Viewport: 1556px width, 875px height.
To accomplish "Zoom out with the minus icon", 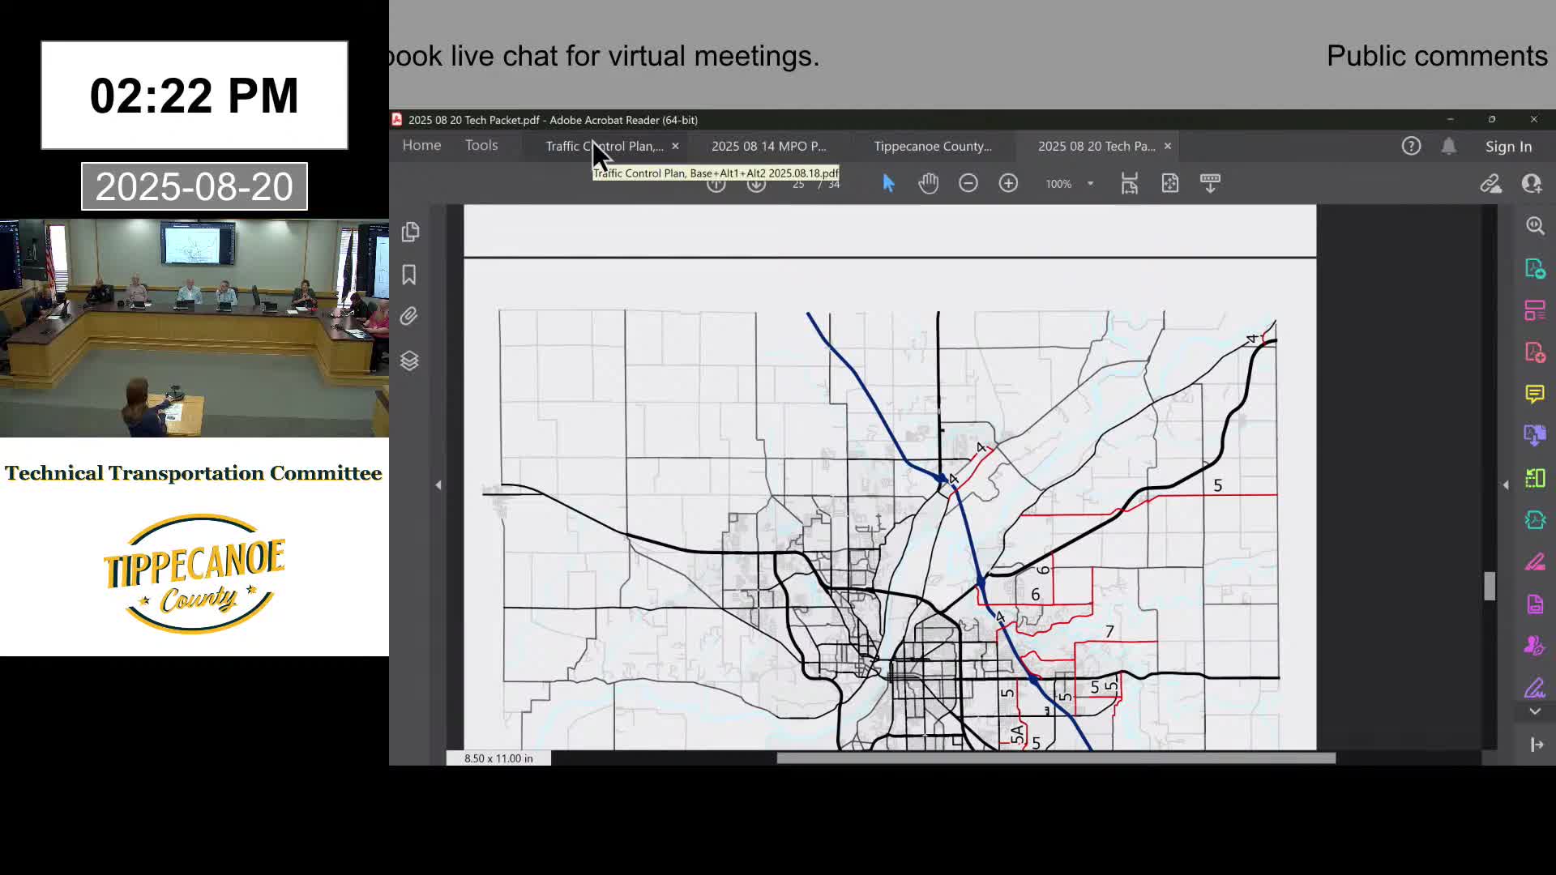I will pos(968,184).
